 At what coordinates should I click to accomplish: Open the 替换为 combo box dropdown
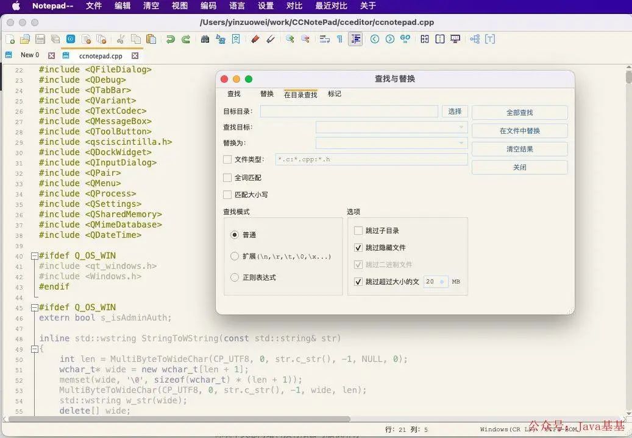point(461,143)
